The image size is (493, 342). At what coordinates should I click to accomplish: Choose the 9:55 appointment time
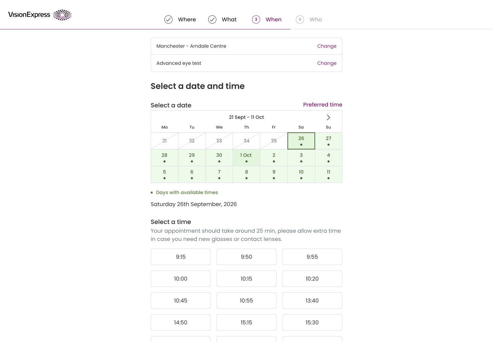pos(312,257)
